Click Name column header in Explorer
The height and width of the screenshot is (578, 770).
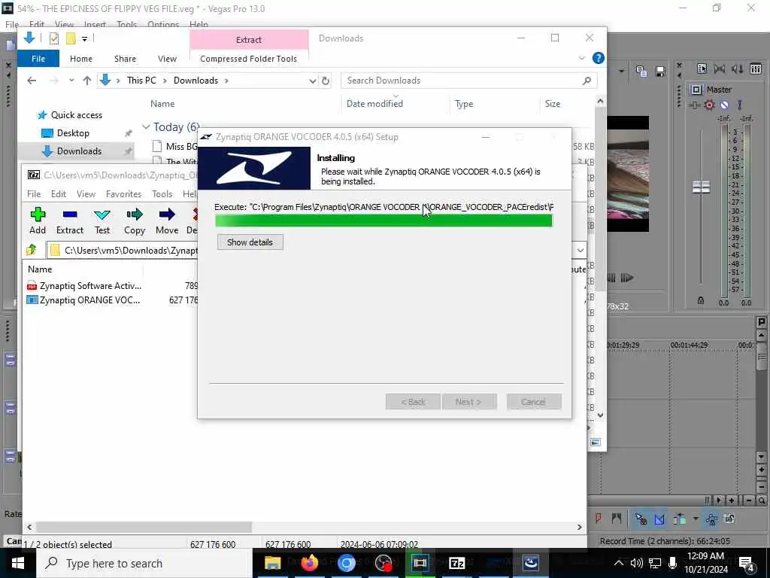[x=162, y=104]
